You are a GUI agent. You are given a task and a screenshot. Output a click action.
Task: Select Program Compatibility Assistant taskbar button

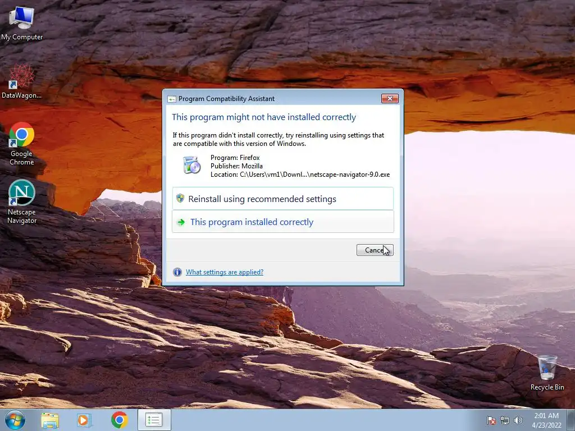(x=154, y=420)
